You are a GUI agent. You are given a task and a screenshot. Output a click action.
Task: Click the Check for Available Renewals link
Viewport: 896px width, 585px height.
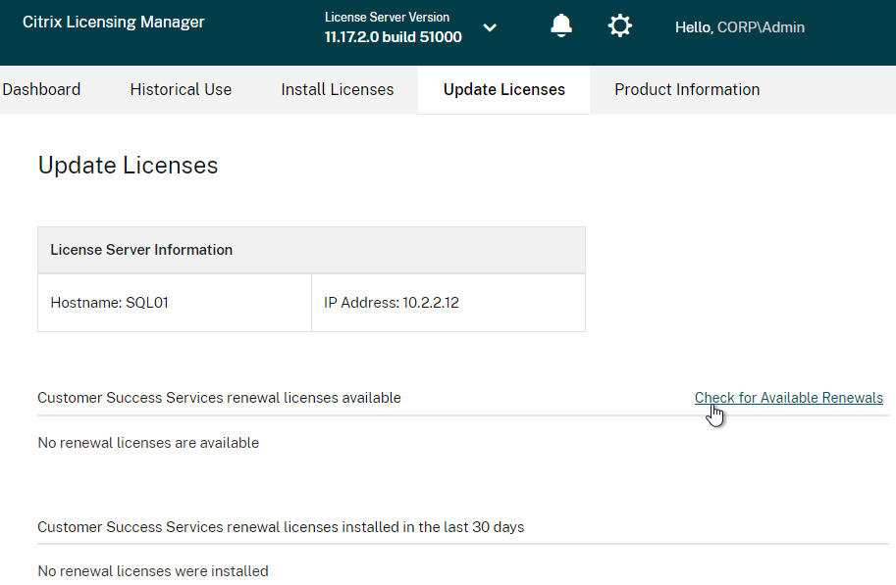(x=789, y=398)
